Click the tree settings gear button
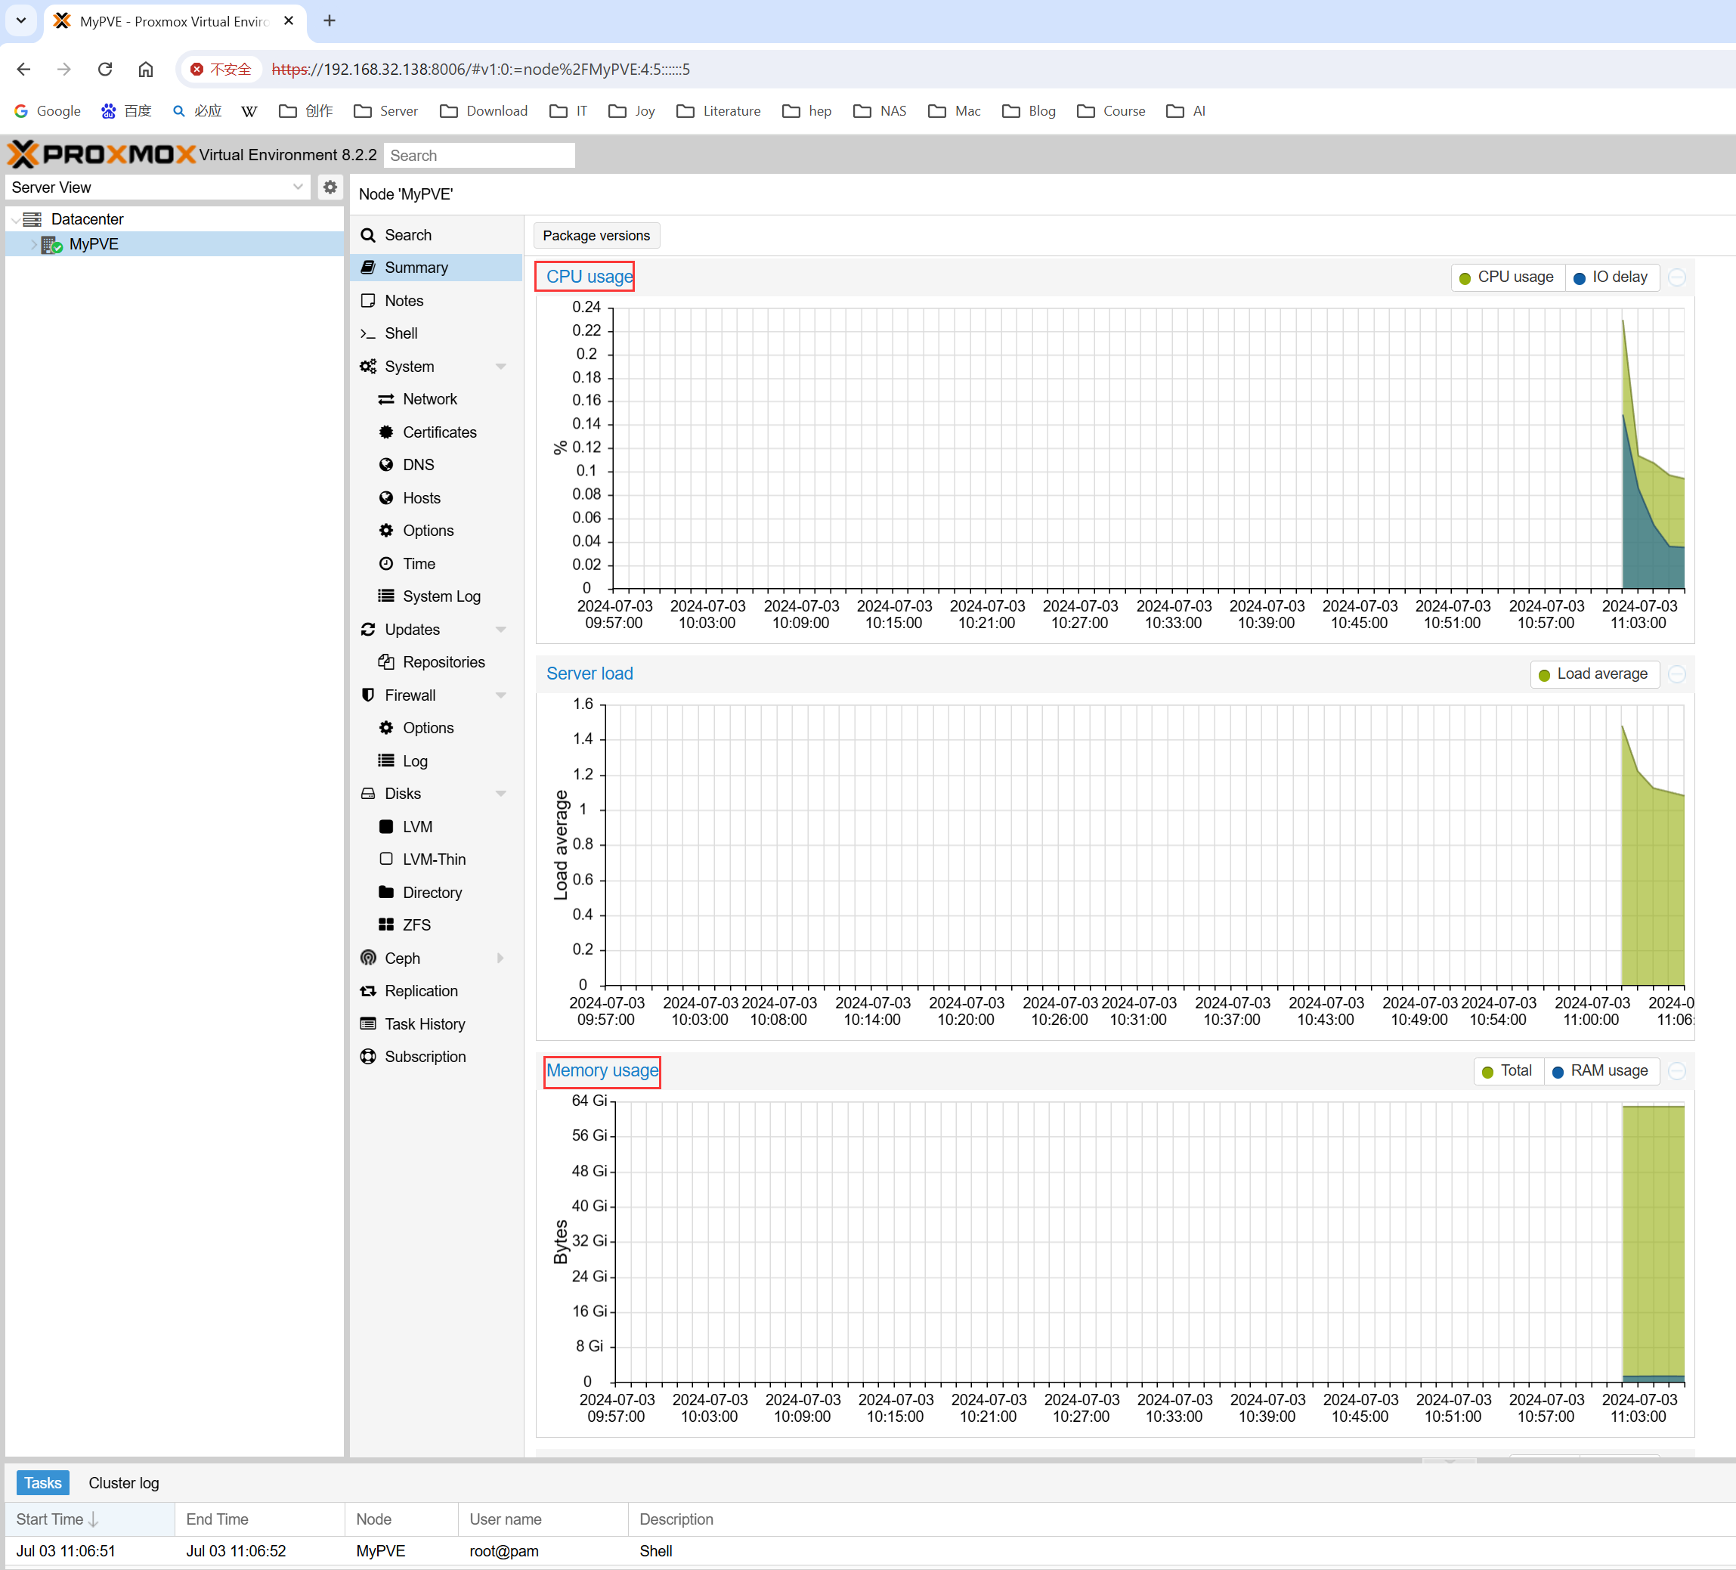 point(330,187)
